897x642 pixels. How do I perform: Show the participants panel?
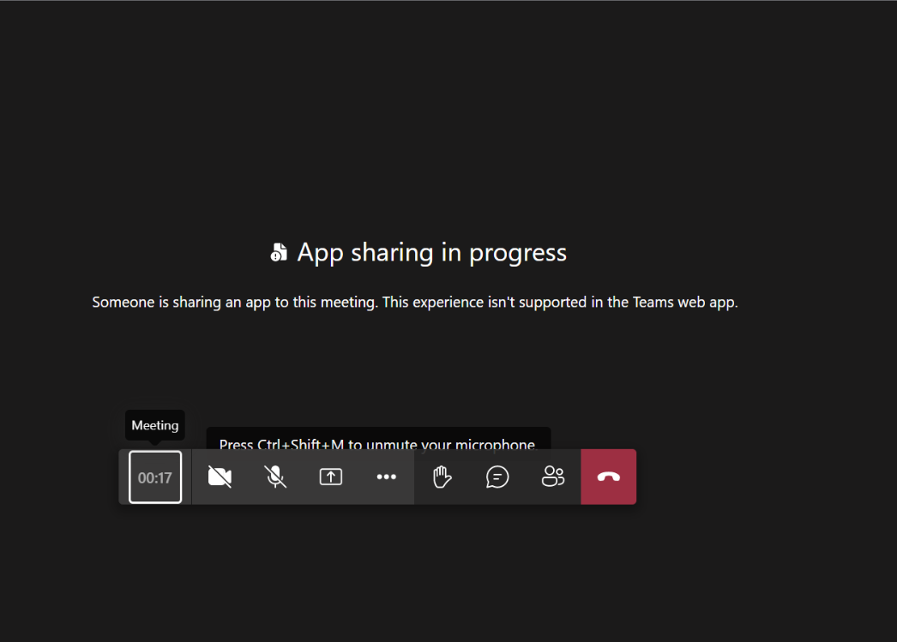552,477
